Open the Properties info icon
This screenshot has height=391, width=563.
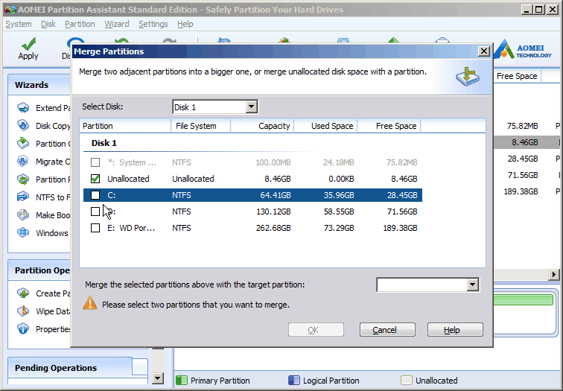[23, 328]
